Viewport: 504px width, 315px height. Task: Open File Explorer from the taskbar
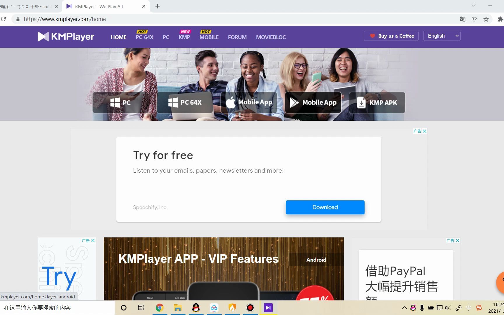178,308
